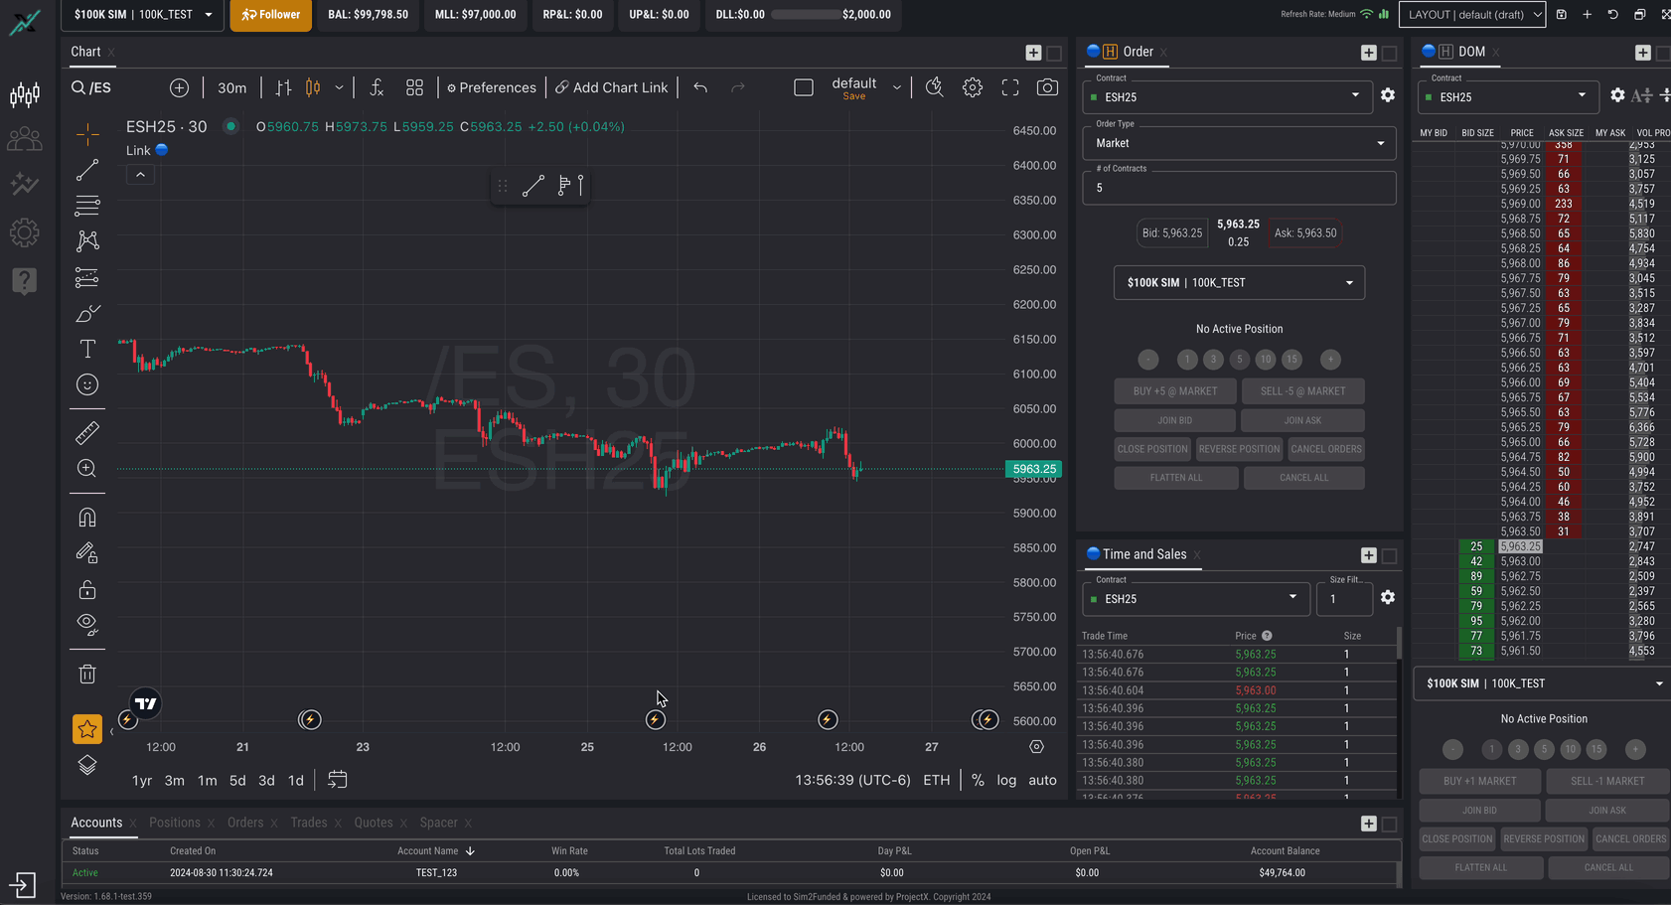Open the Order Type Market dropdown
The image size is (1671, 905).
(x=1239, y=143)
